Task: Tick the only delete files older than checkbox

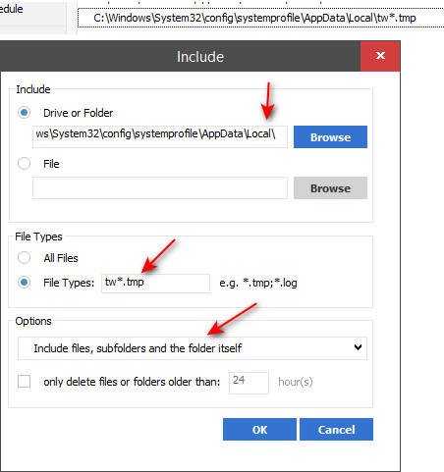Action: (x=24, y=382)
